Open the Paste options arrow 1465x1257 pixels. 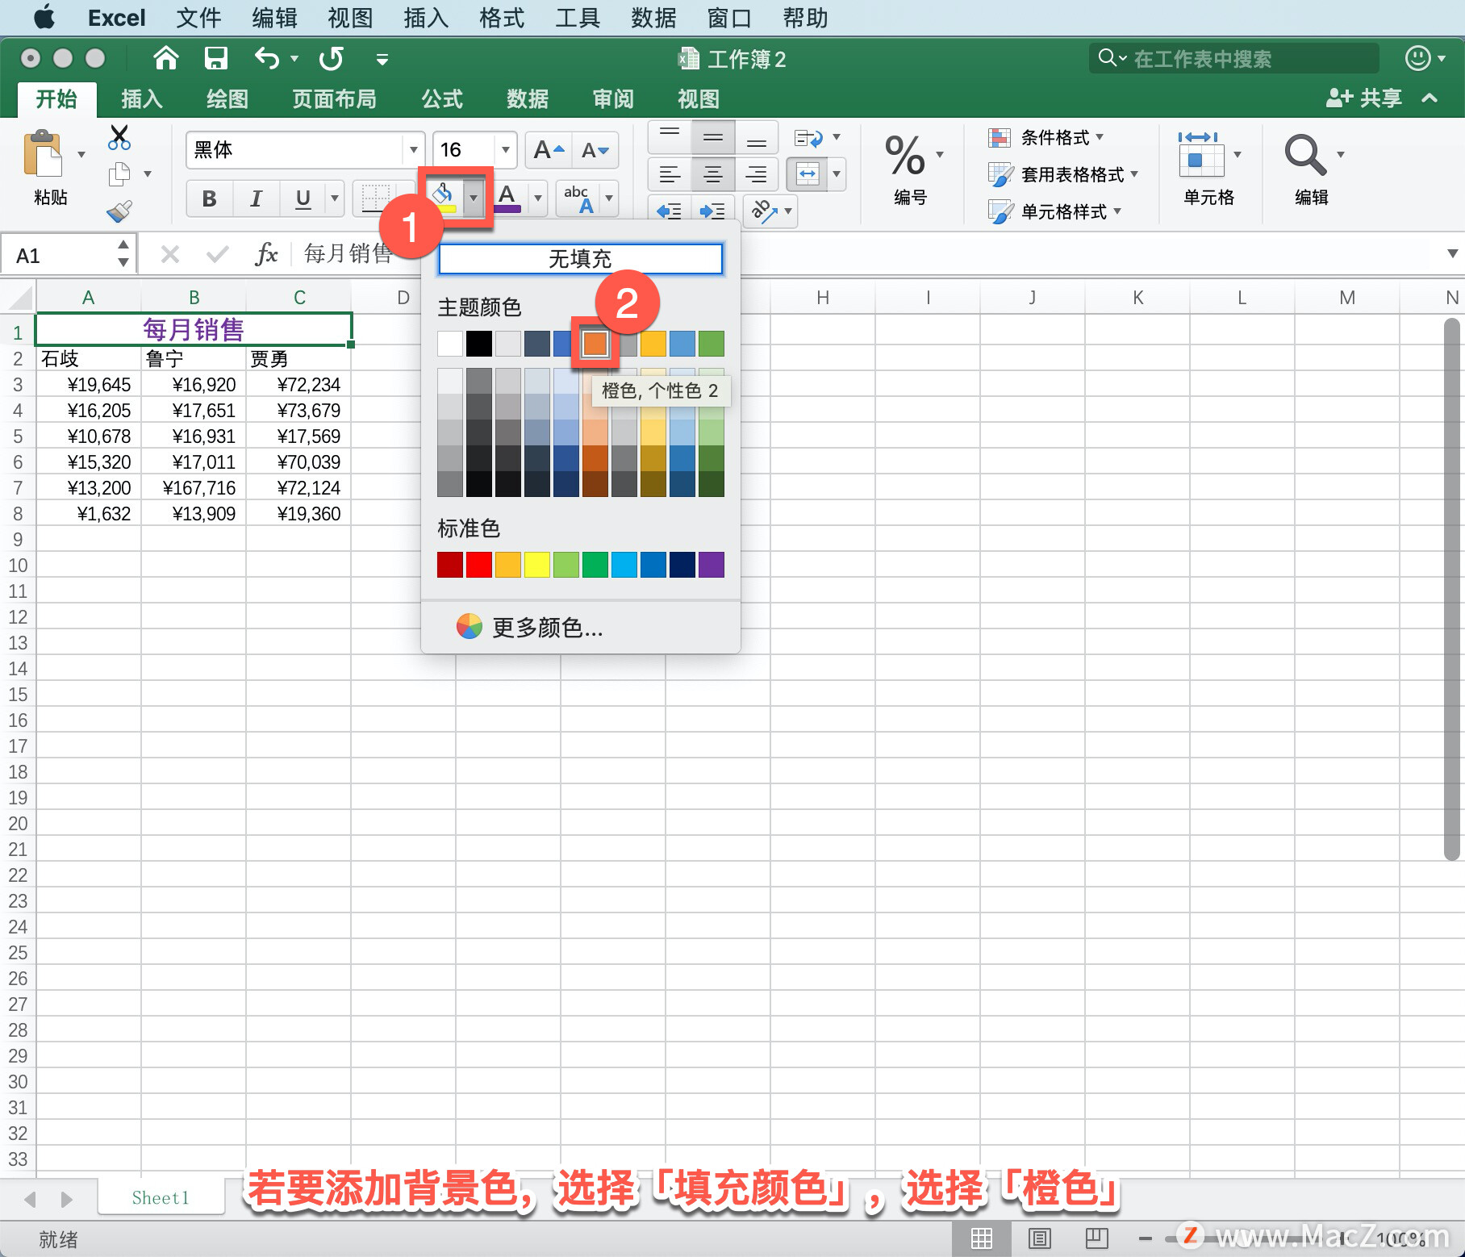click(x=81, y=154)
